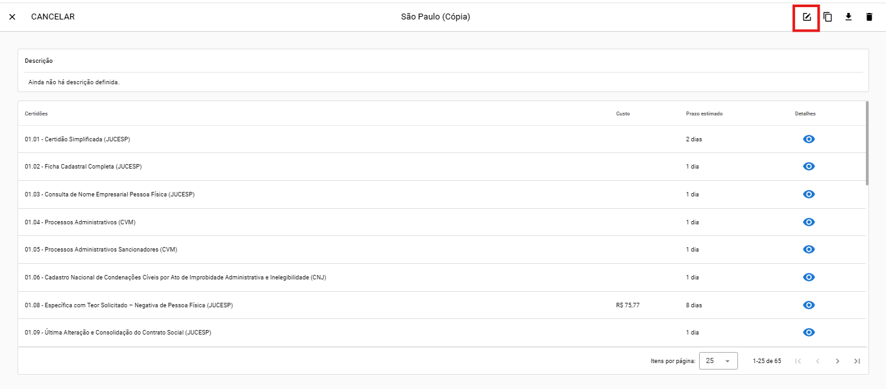View details of 01.02 Ficha Cadastral Completa

(809, 167)
